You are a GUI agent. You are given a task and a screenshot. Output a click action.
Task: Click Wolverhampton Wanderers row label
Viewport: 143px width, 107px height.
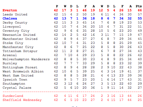[26, 59]
